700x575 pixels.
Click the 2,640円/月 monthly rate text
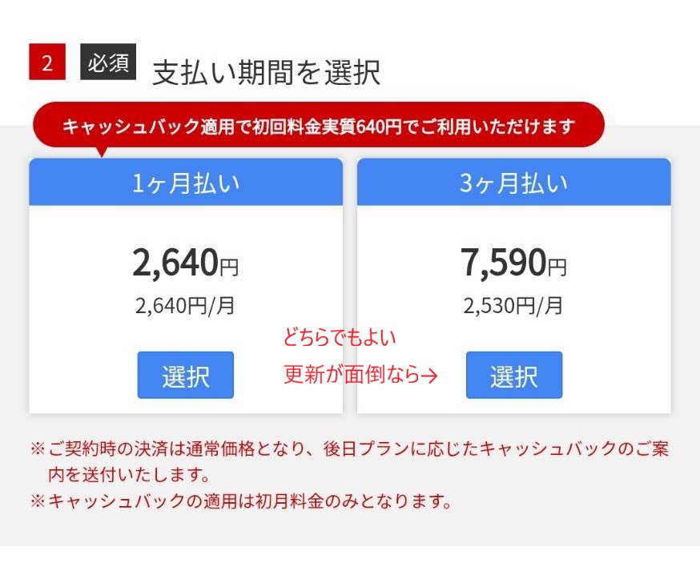[x=185, y=306]
